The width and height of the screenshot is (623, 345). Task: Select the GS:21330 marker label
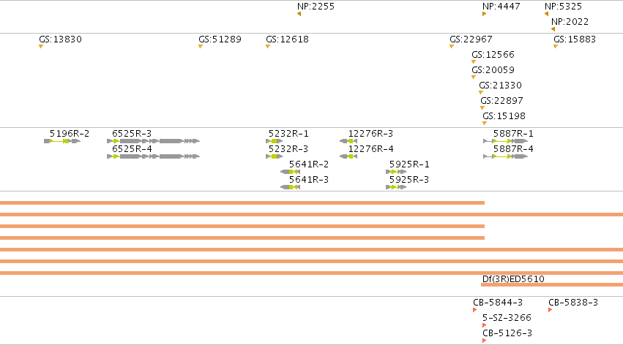pyautogui.click(x=500, y=86)
